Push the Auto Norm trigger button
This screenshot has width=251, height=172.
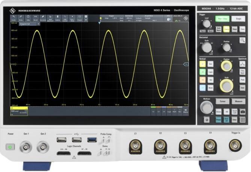tap(218, 29)
